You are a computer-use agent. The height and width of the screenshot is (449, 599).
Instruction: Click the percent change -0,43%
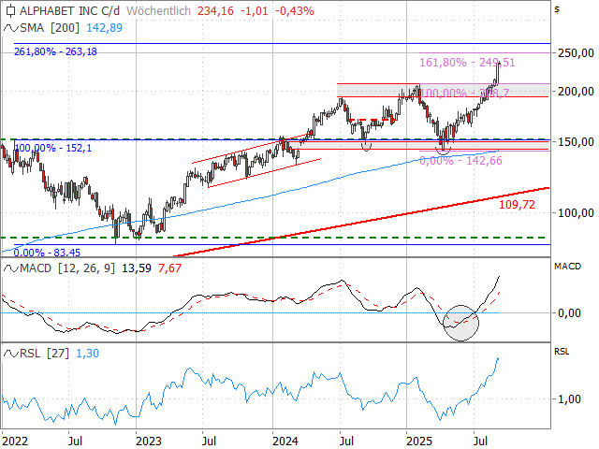tap(295, 10)
